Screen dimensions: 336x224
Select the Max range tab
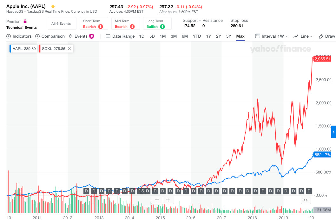(240, 36)
